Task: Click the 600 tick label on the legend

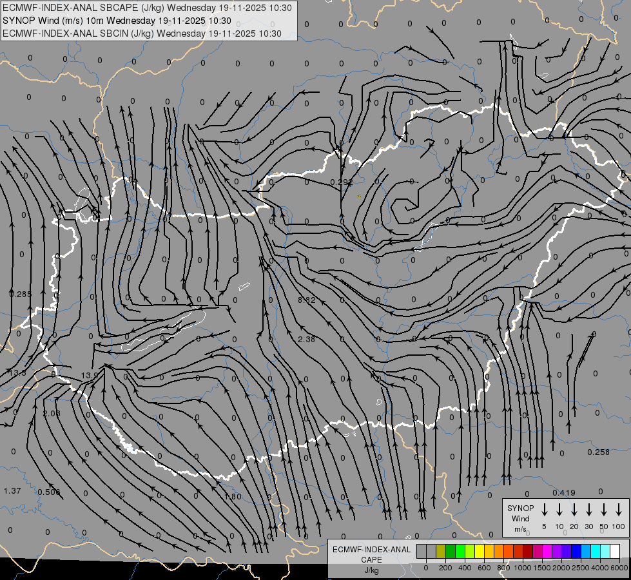Action: click(484, 568)
